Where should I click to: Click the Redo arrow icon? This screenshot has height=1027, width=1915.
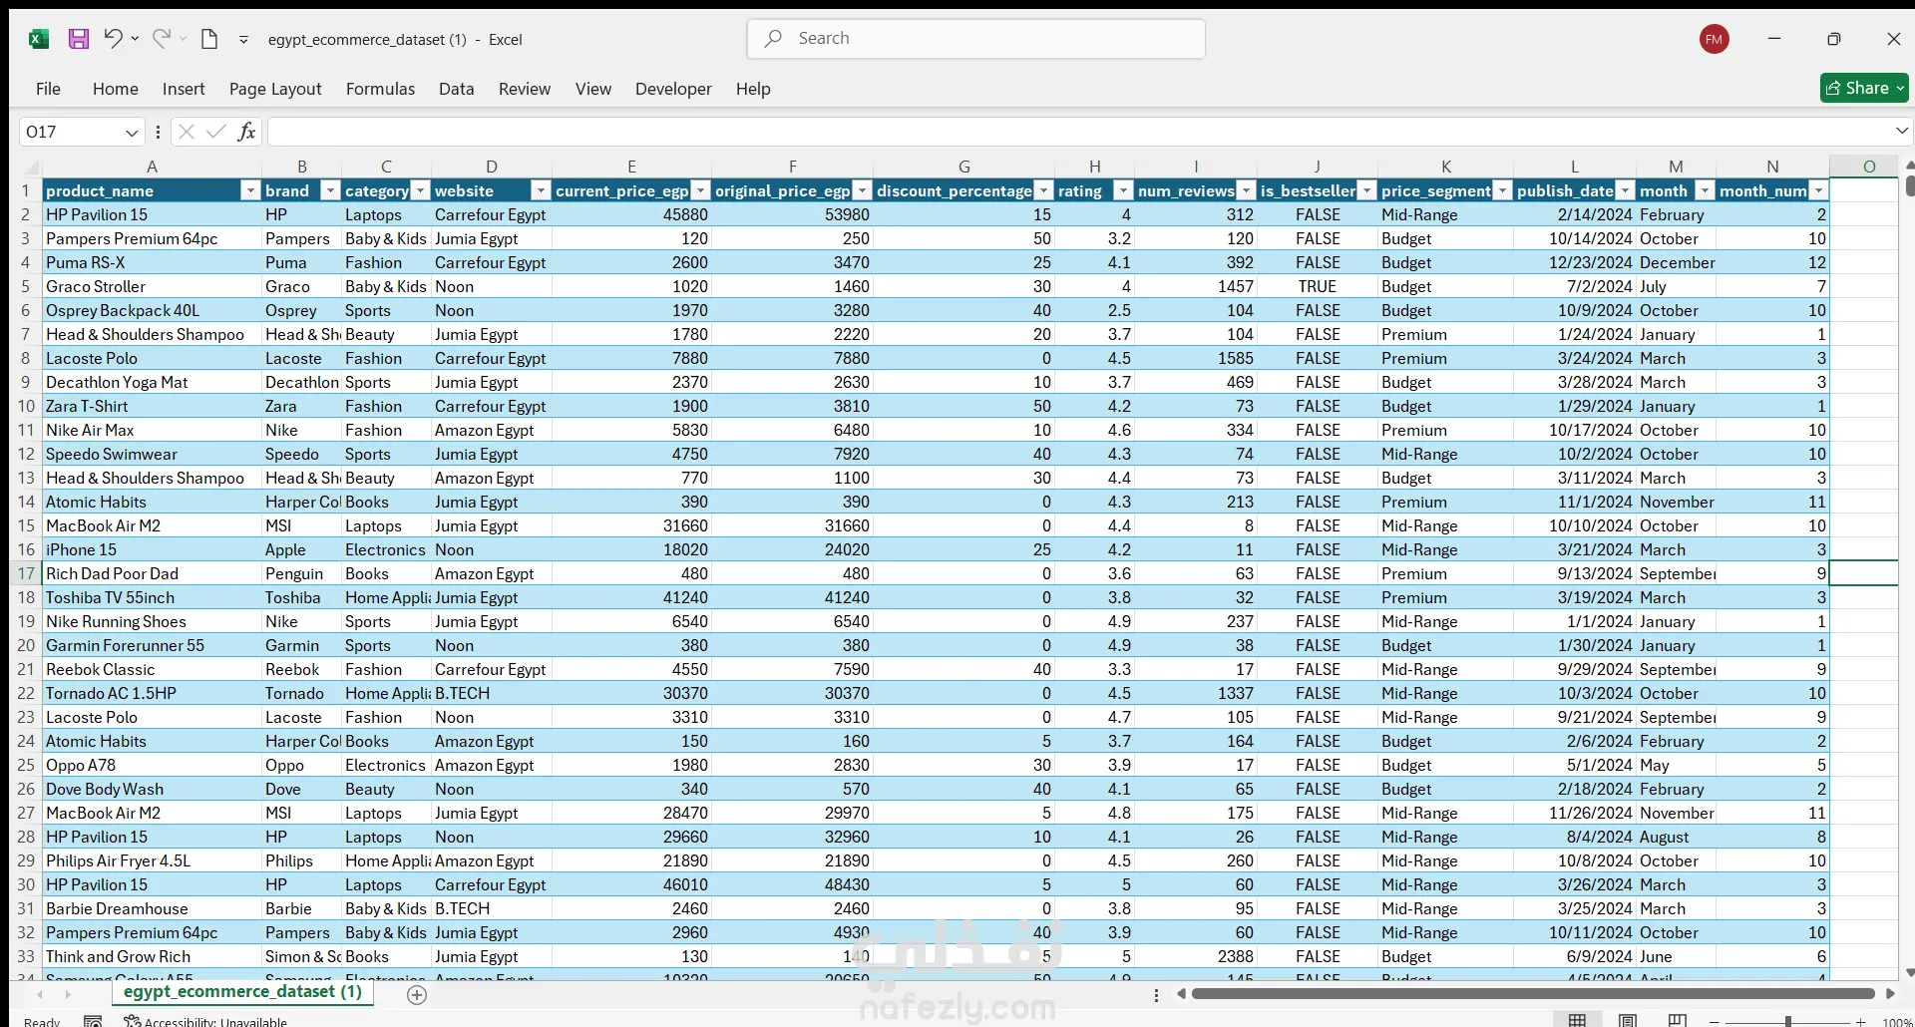(x=162, y=39)
